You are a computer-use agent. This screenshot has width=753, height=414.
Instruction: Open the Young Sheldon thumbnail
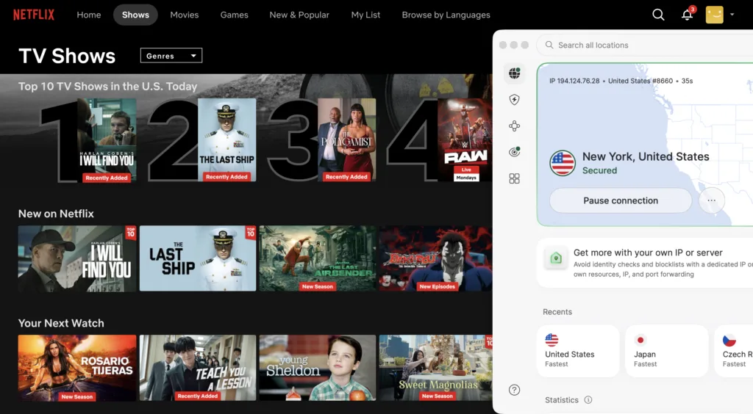(318, 368)
